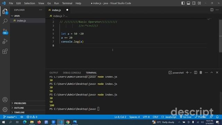Open Google Chrome from taskbar
222x125 pixels.
pyautogui.click(x=68, y=122)
